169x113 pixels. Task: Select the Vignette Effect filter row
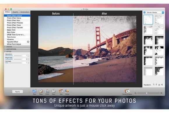coord(17,42)
